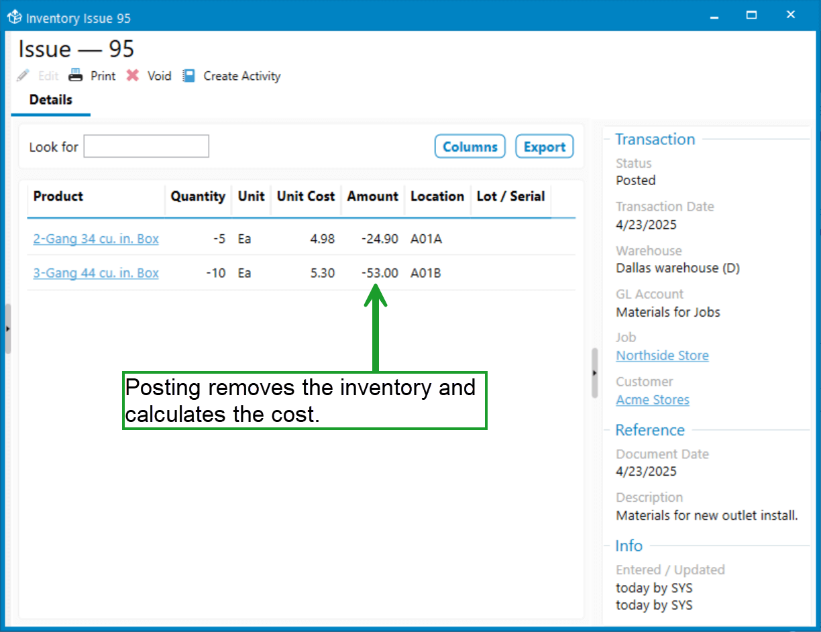Sort by the Quantity column header

point(198,197)
